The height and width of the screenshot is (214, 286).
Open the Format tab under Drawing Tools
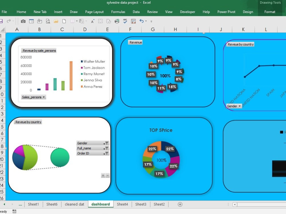[270, 12]
